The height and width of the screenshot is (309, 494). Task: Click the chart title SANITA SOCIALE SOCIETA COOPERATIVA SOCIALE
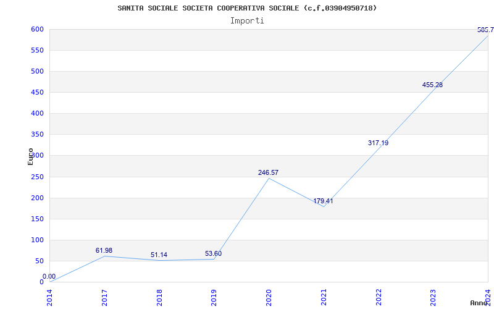tap(247, 8)
